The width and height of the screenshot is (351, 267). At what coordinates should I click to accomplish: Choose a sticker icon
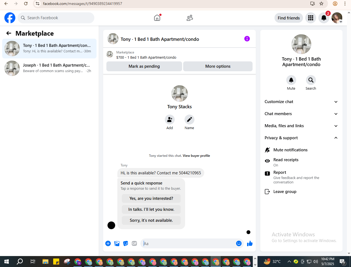[126, 243]
